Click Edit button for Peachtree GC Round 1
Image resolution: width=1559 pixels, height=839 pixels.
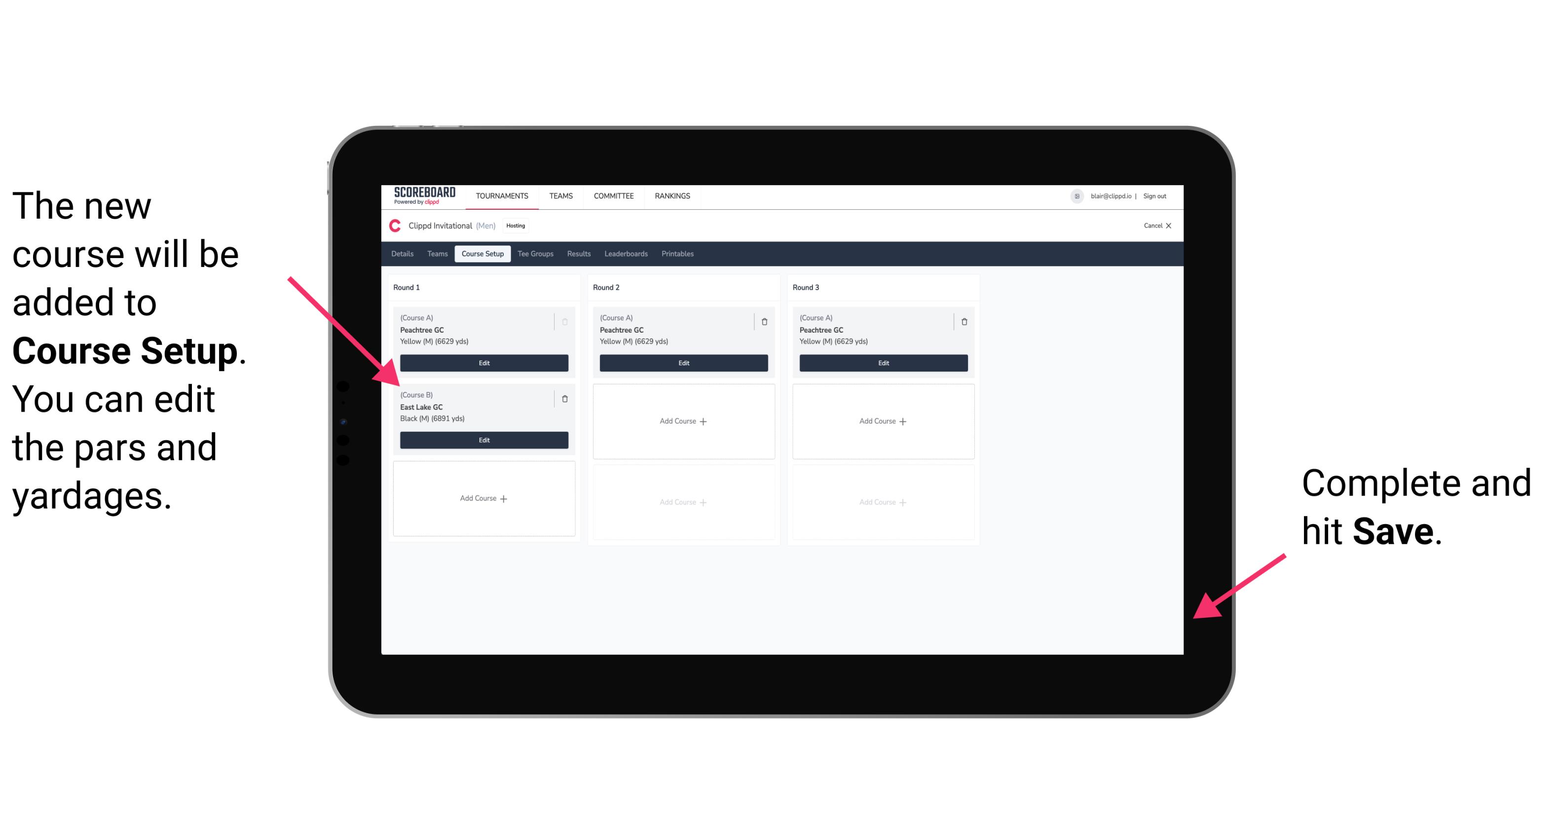[483, 363]
